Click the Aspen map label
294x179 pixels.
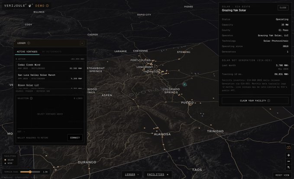pyautogui.click(x=107, y=95)
